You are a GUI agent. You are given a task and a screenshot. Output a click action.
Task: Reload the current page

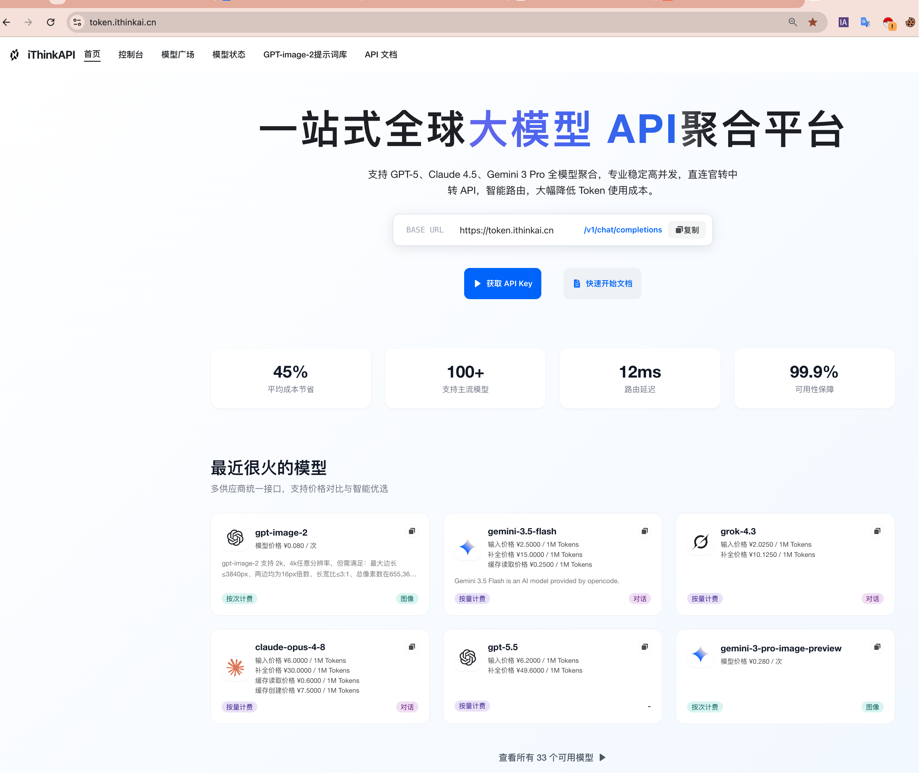point(51,22)
